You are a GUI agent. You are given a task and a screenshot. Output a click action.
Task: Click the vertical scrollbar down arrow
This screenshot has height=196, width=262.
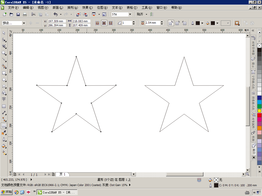247,170
